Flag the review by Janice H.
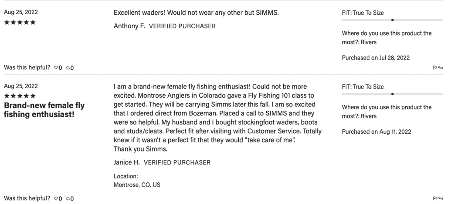Image resolution: width=458 pixels, height=204 pixels. pyautogui.click(x=439, y=199)
